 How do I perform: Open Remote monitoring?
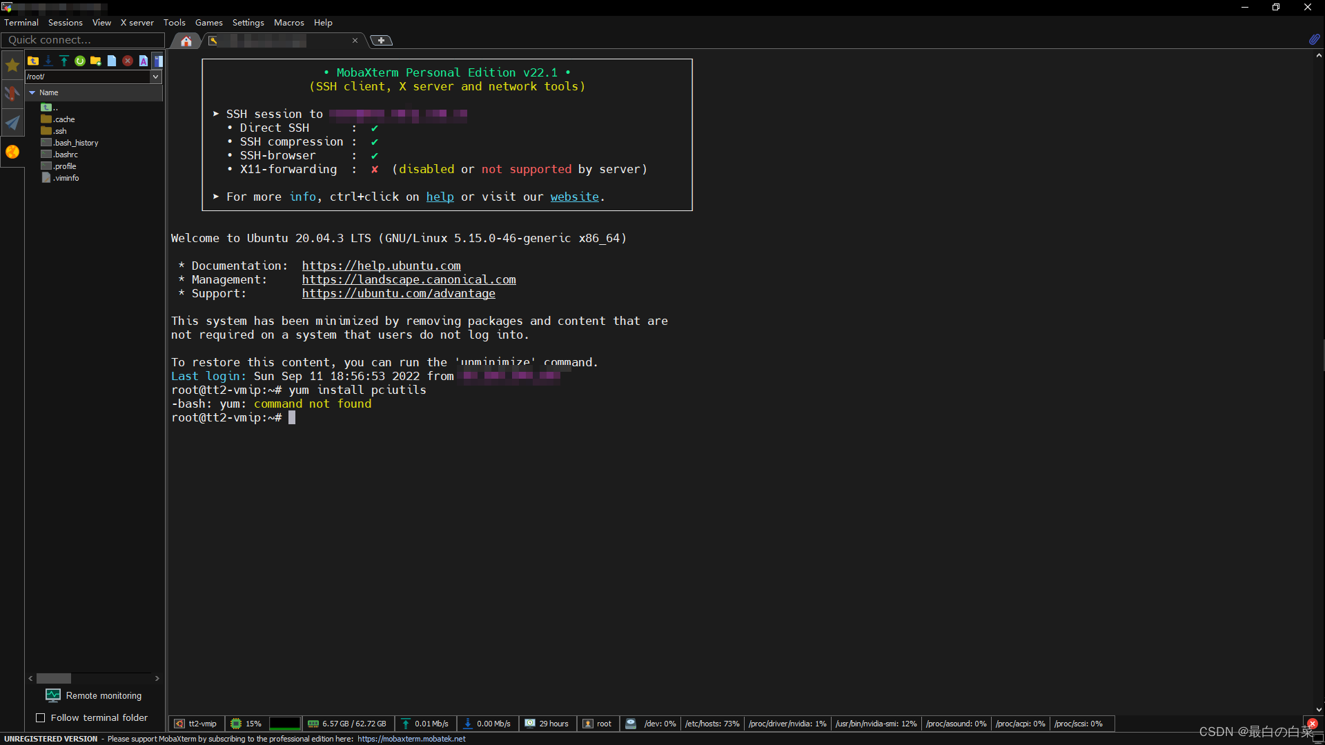(x=94, y=696)
